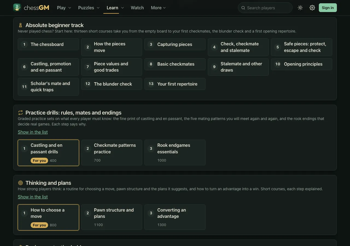Open Check, checkmate and stalemate course
The width and height of the screenshot is (350, 246).
(238, 47)
